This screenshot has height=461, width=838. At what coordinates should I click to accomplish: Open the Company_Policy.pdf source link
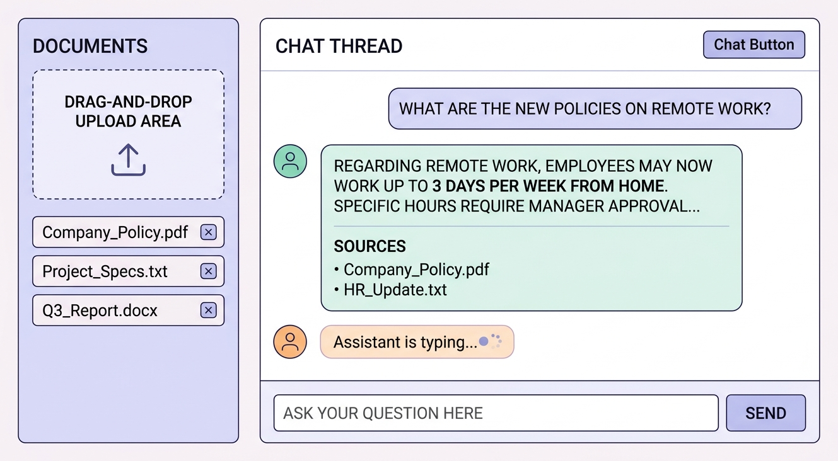click(x=416, y=270)
